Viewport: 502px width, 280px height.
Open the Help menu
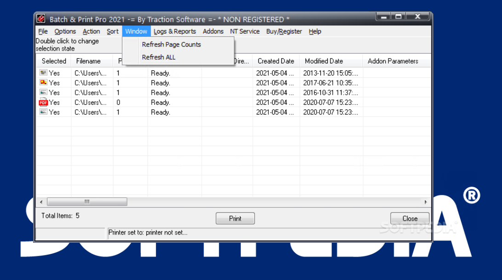[x=315, y=31]
